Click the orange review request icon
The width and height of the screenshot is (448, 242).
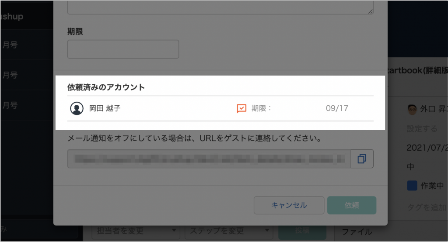[241, 108]
